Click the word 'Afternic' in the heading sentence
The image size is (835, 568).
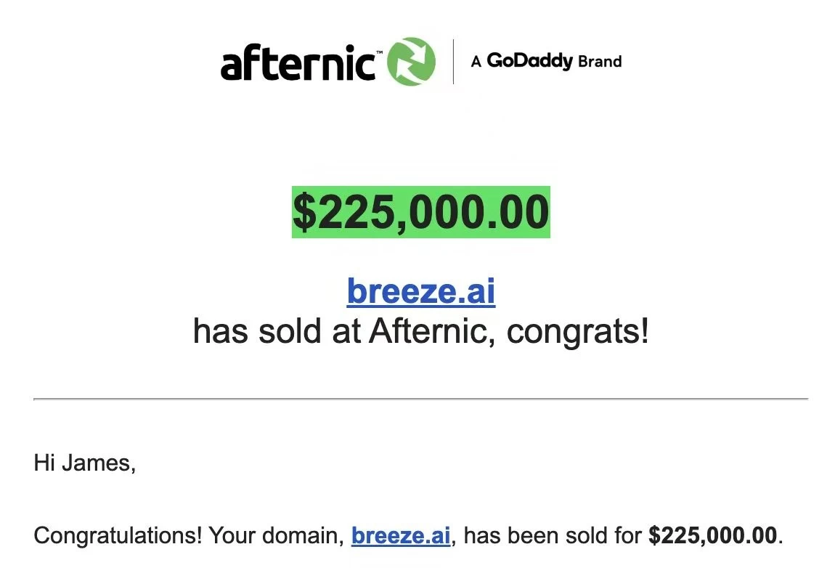point(428,331)
